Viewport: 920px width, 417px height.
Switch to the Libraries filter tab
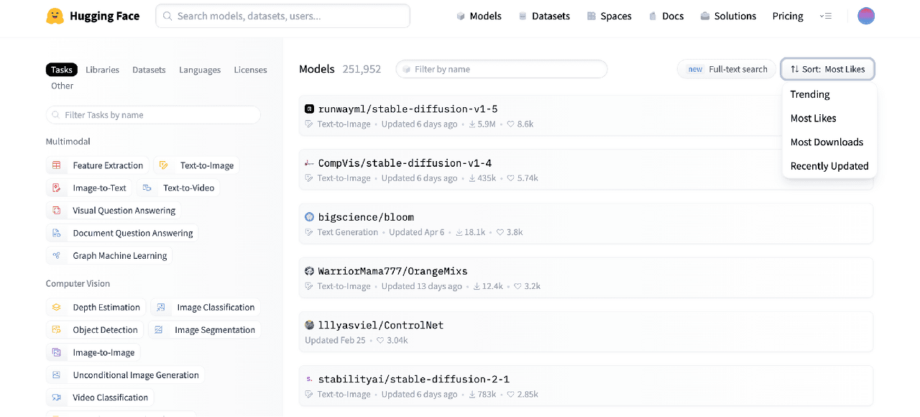tap(102, 70)
